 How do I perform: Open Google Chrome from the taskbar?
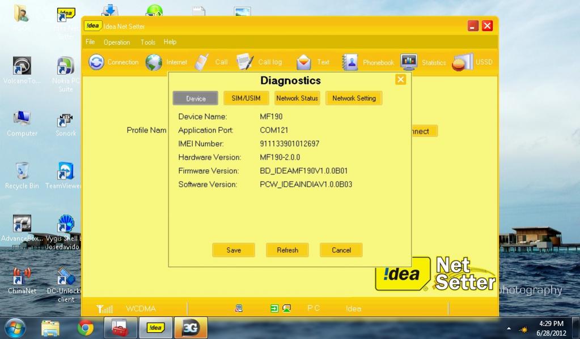coord(86,327)
